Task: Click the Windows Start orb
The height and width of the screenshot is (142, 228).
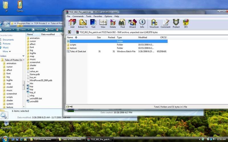Action: pos(5,139)
